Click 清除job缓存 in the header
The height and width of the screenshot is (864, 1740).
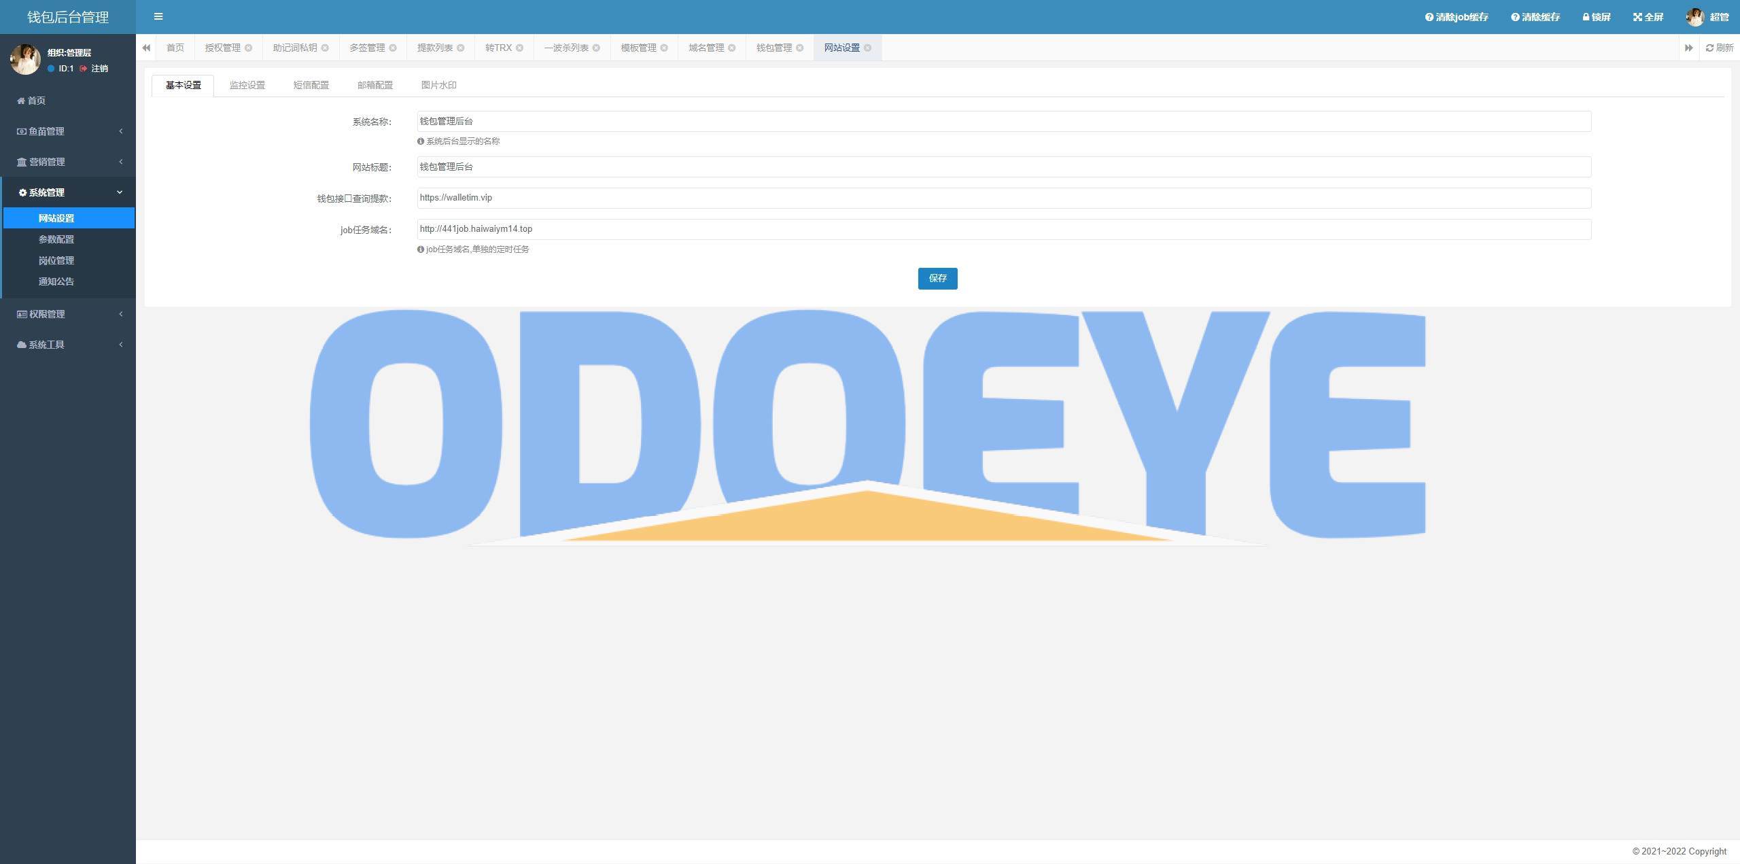(1457, 17)
